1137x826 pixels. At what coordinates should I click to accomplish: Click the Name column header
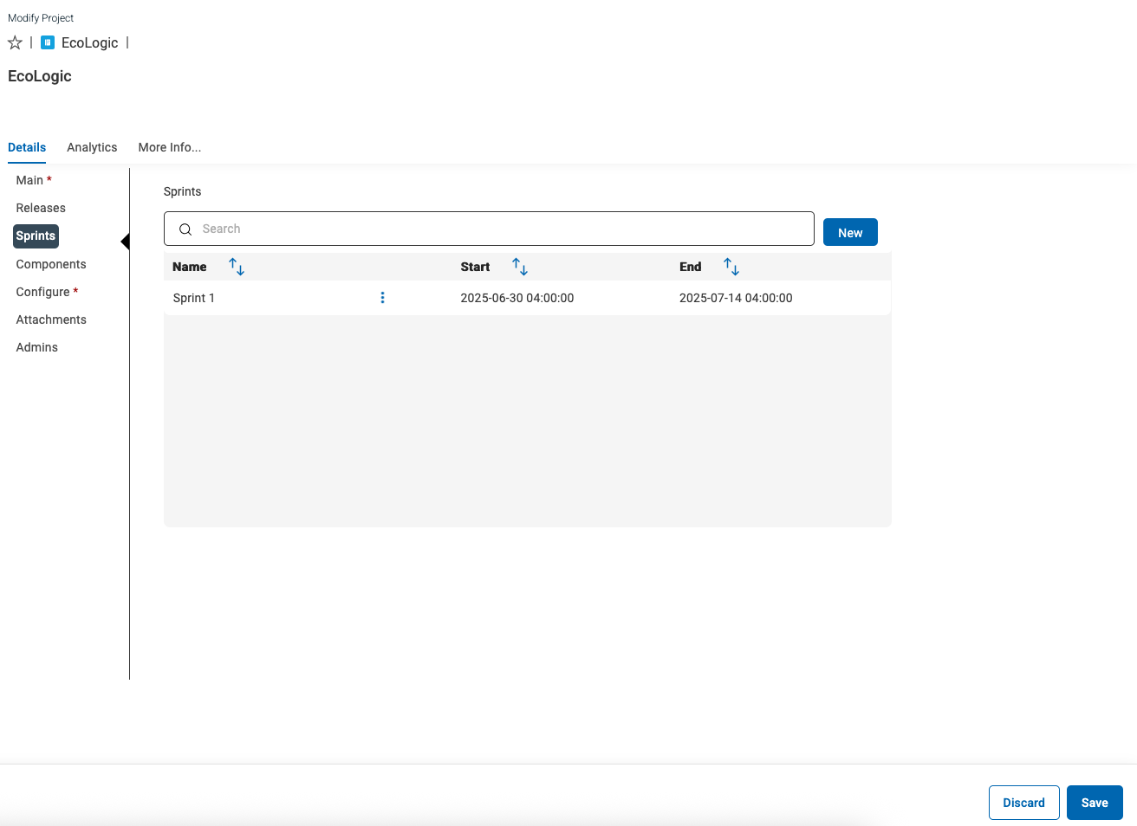click(190, 267)
